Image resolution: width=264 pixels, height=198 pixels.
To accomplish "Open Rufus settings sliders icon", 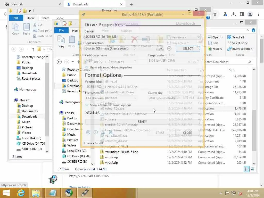I will point(103,132).
